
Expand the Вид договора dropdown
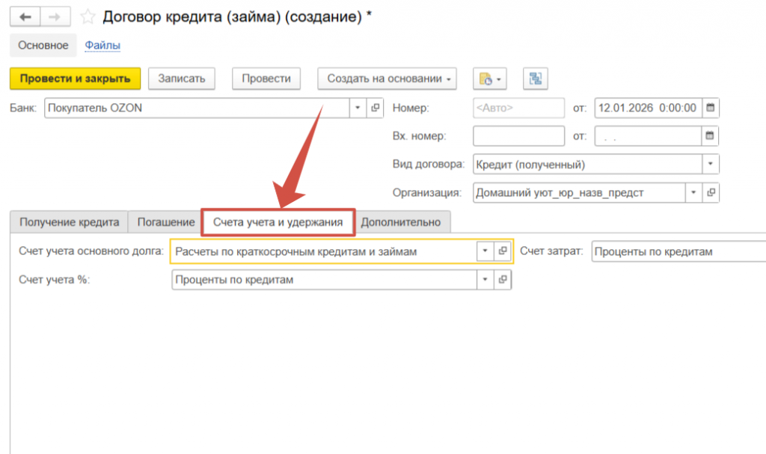click(710, 164)
